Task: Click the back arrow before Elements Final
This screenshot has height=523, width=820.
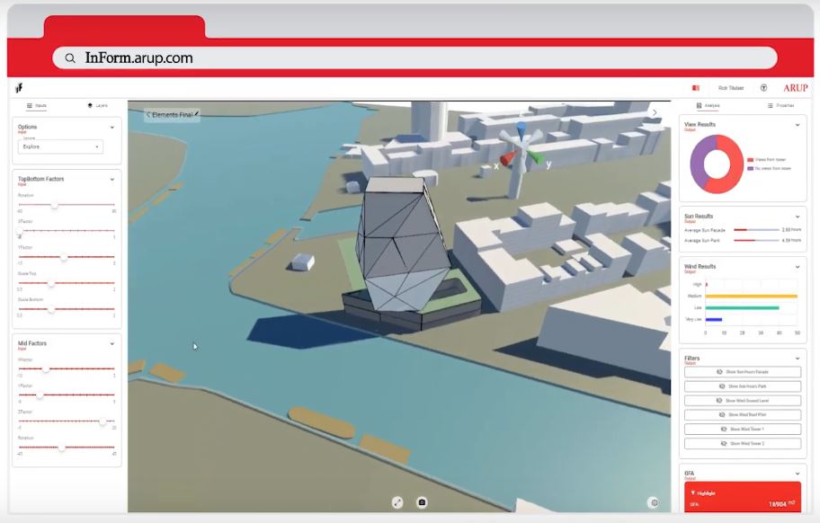Action: [148, 115]
